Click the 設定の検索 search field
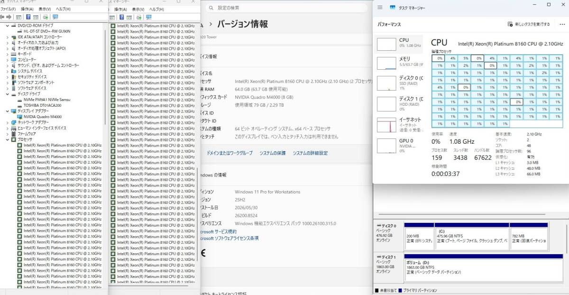Image resolution: width=569 pixels, height=295 pixels. pos(287,8)
